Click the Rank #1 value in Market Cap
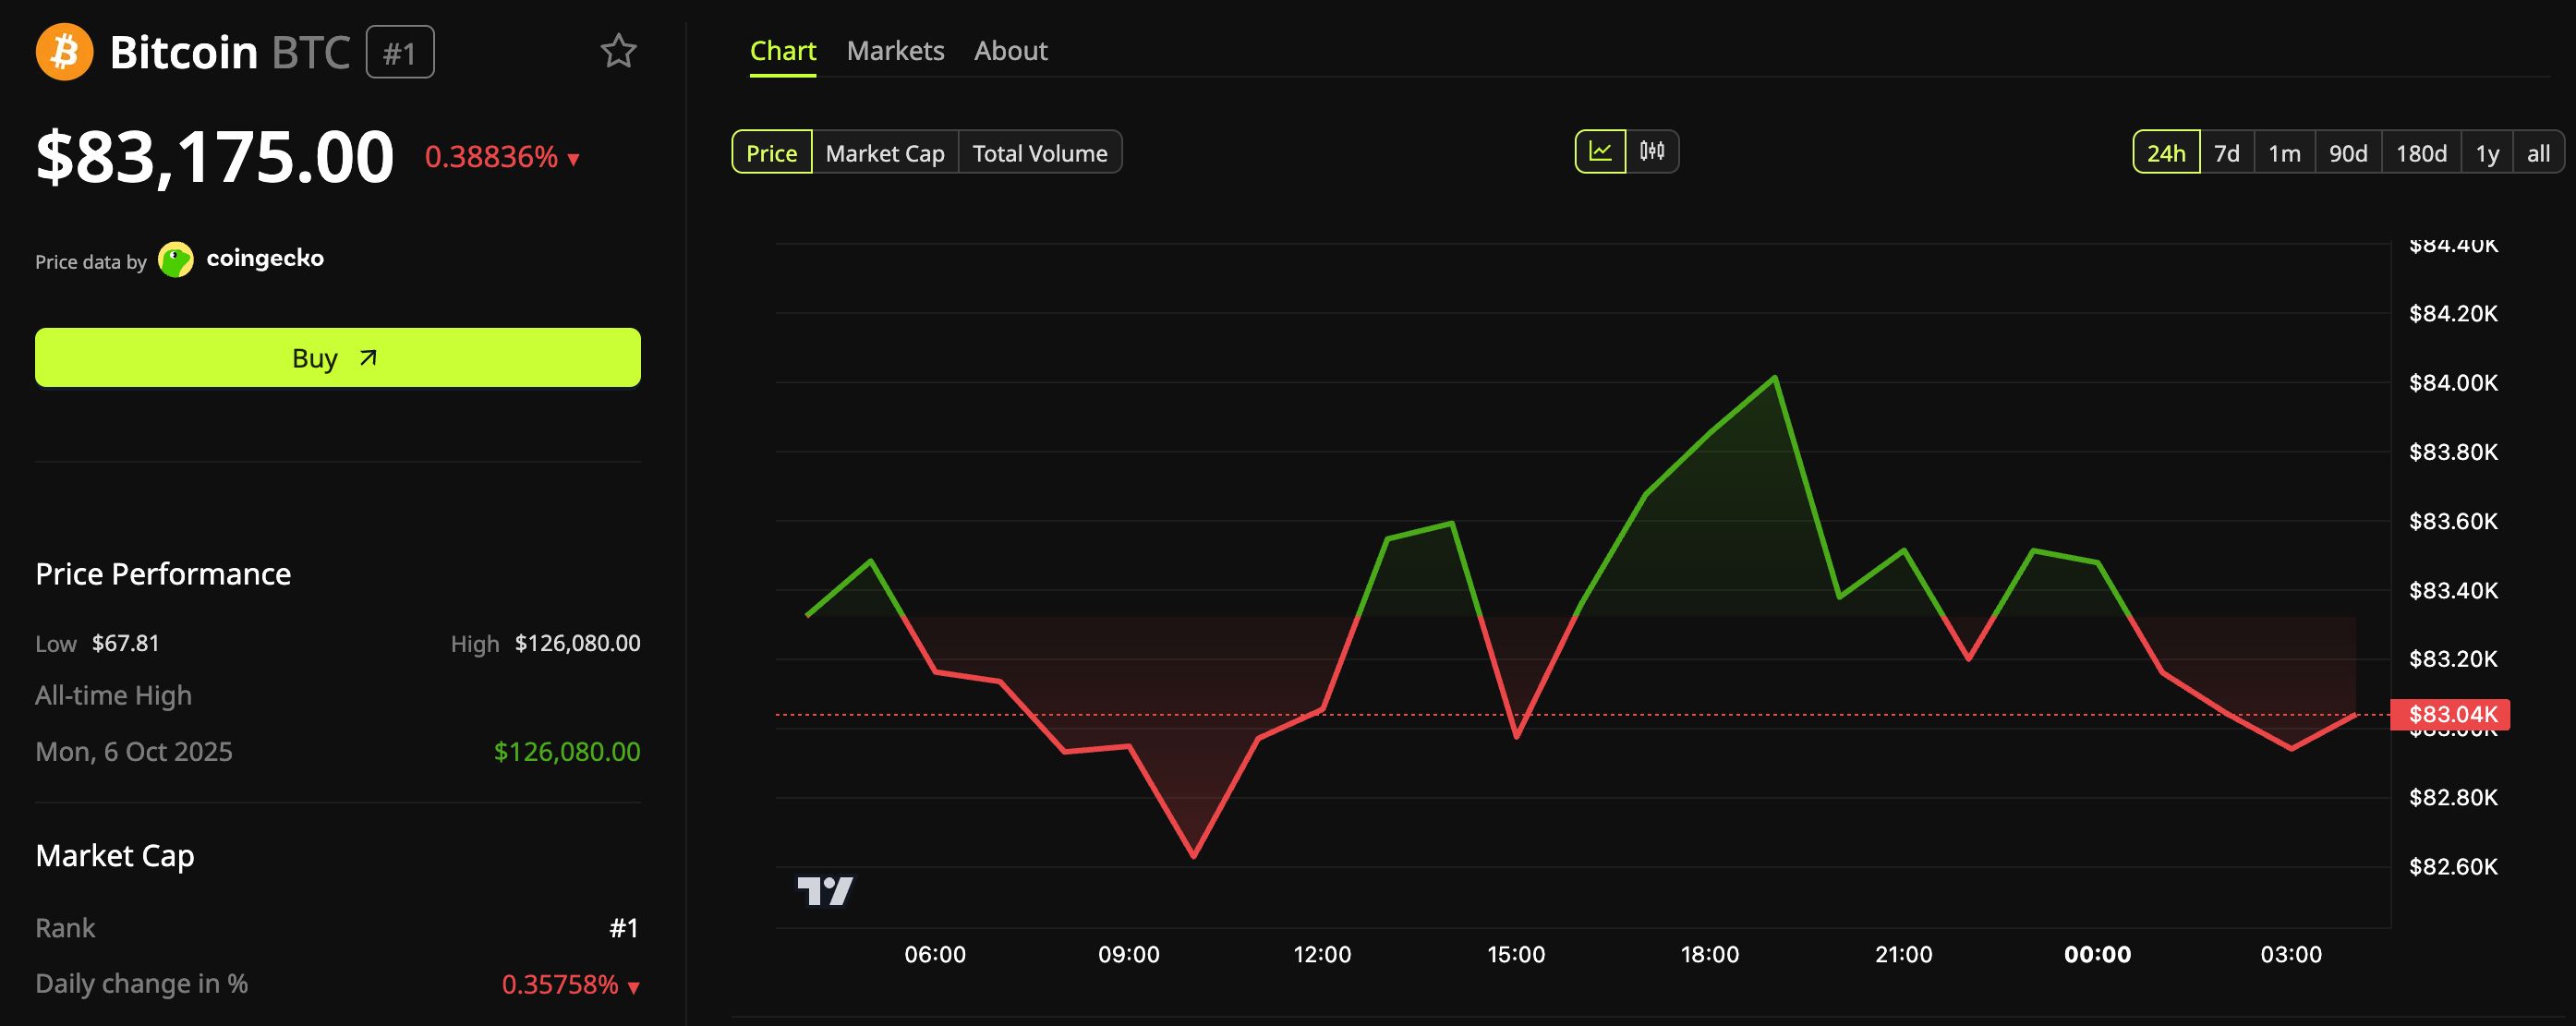 [x=624, y=928]
